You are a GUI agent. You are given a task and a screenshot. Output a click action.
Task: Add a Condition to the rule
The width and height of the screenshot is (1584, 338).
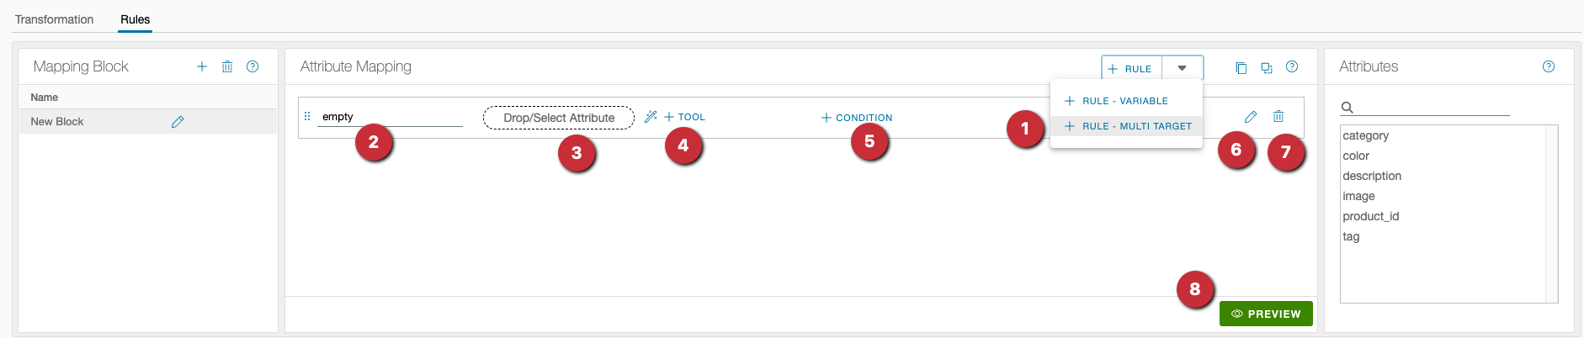[857, 118]
